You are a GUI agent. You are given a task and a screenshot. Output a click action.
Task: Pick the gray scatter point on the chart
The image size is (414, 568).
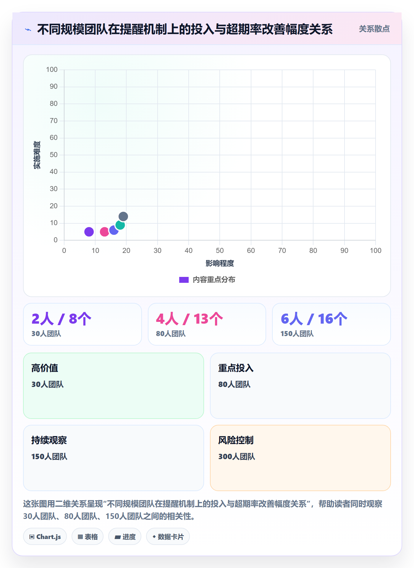click(x=123, y=217)
